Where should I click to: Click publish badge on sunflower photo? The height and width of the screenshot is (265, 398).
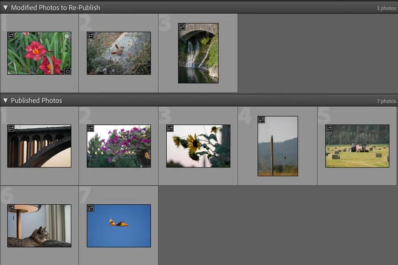[x=170, y=128]
